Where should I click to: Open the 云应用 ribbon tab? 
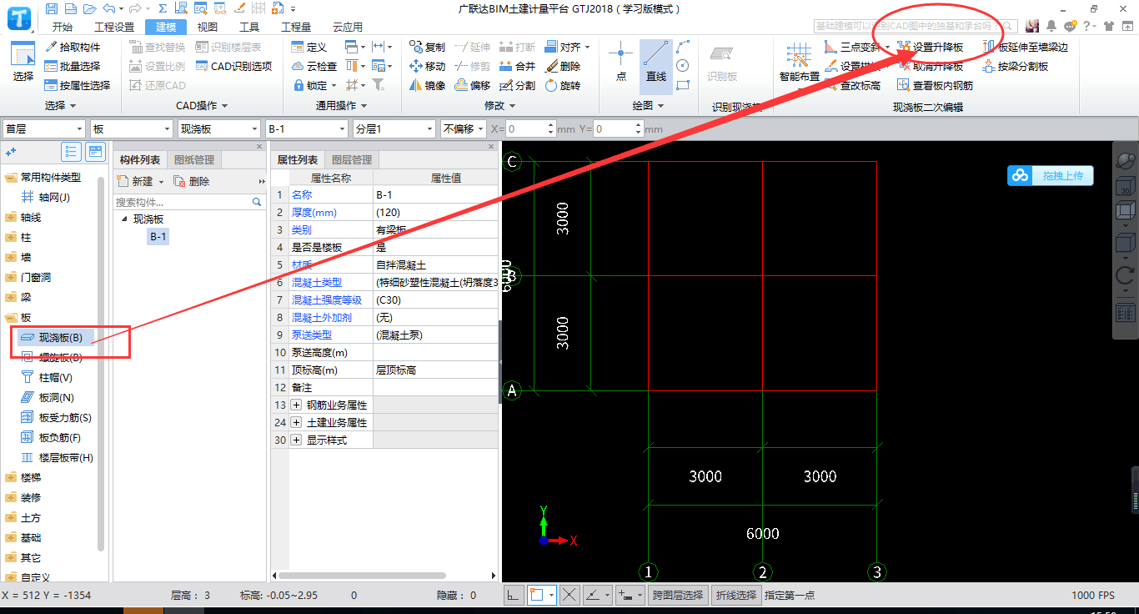[348, 27]
